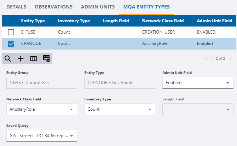237x146 pixels.
Task: Sort by Network Class Field column header
Action: point(163,21)
